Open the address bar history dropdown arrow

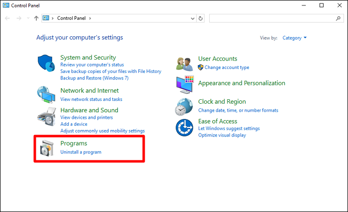193,18
